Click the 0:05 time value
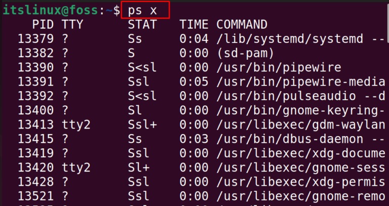 (194, 82)
